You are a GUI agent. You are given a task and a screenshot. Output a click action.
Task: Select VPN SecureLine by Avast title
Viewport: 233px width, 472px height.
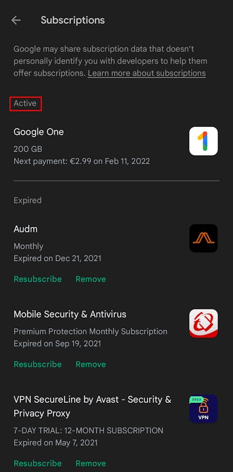click(93, 407)
